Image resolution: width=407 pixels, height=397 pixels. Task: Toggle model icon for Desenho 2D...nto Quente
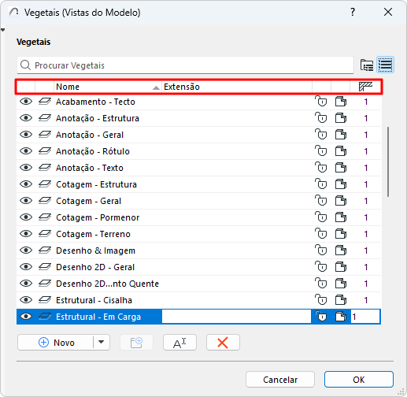tap(341, 284)
